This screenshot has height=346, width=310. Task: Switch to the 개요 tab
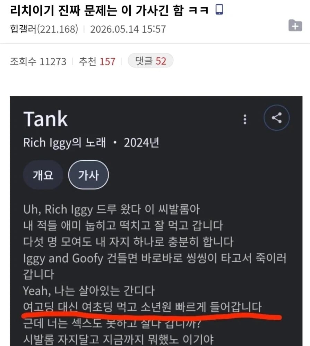point(43,175)
